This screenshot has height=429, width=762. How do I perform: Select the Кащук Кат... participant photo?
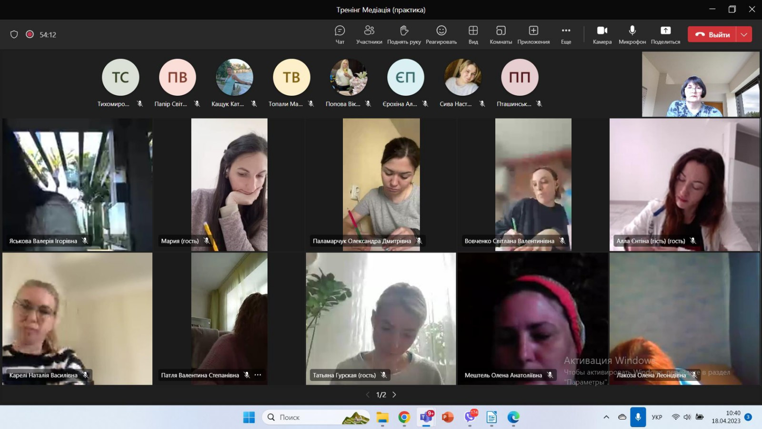coord(234,77)
